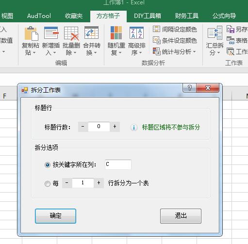This screenshot has height=244, width=248.
Task: Open the 批量删除 dropdown arrow
Action: coord(75,52)
